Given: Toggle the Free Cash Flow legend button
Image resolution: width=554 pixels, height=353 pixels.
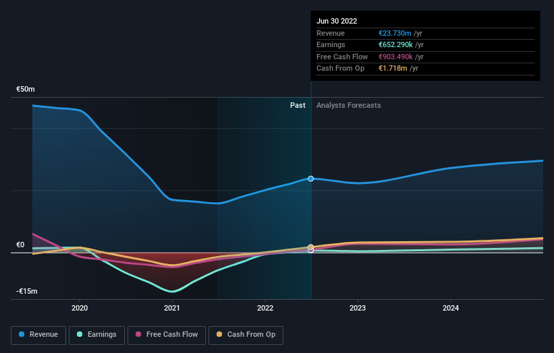Looking at the screenshot, I should point(167,335).
